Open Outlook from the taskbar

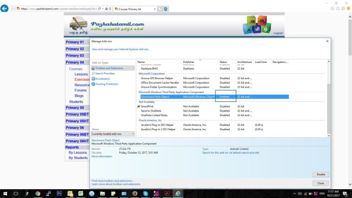pos(70,194)
